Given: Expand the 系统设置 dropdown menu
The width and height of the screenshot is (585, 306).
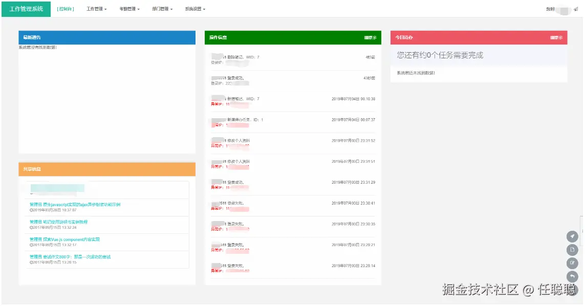Looking at the screenshot, I should pos(195,9).
